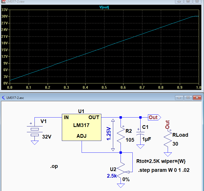This screenshot has width=204, height=191.
Task: Click the 1.25V dimension arrow beside R2
Action: click(x=113, y=135)
